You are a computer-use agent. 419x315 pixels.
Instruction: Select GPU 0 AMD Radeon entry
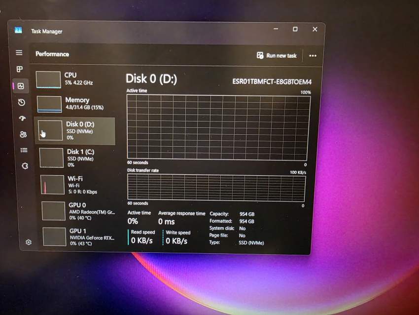pyautogui.click(x=79, y=211)
